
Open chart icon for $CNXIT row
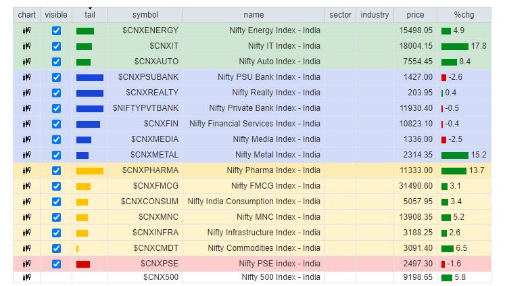[26, 47]
